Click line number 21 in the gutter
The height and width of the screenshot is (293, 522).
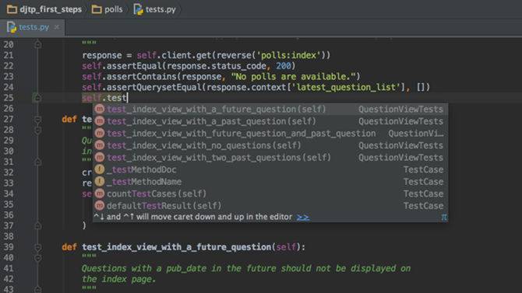(x=9, y=55)
